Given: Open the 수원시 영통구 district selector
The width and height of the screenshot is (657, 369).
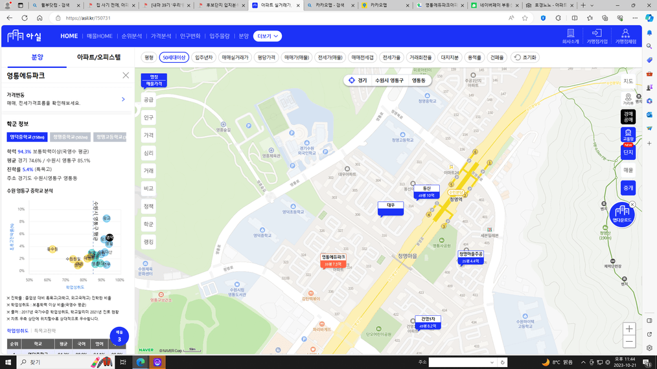Looking at the screenshot, I should click(x=389, y=80).
